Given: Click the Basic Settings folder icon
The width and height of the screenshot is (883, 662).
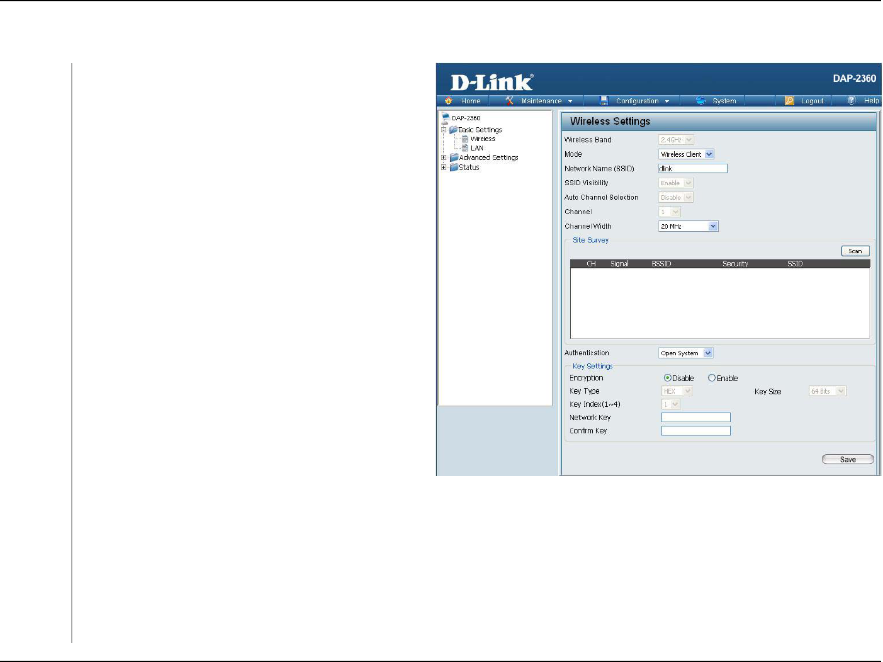Looking at the screenshot, I should coord(453,130).
